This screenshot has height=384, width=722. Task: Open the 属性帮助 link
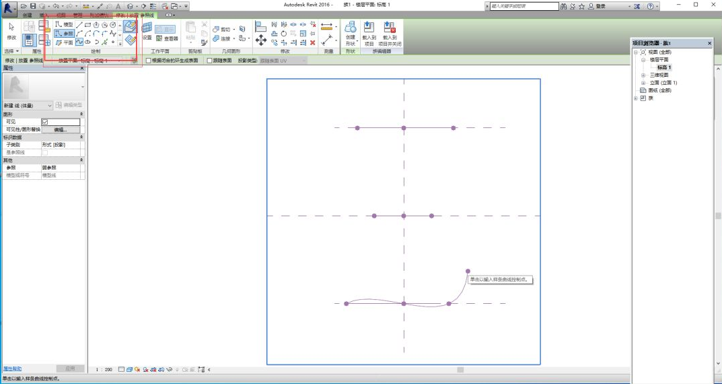click(x=12, y=369)
